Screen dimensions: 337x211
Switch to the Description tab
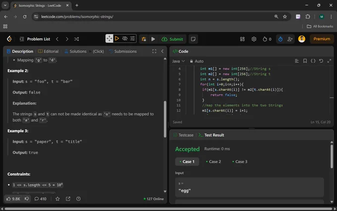pyautogui.click(x=20, y=51)
